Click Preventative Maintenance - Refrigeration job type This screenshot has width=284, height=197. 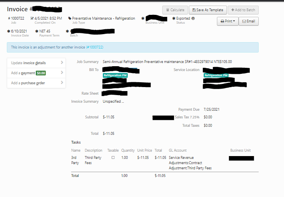103,18
